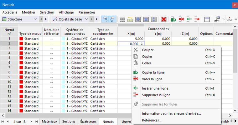This screenshot has width=238, height=125.
Task: Click cyan swatch in node 5 coordinate system
Action: pos(63,58)
